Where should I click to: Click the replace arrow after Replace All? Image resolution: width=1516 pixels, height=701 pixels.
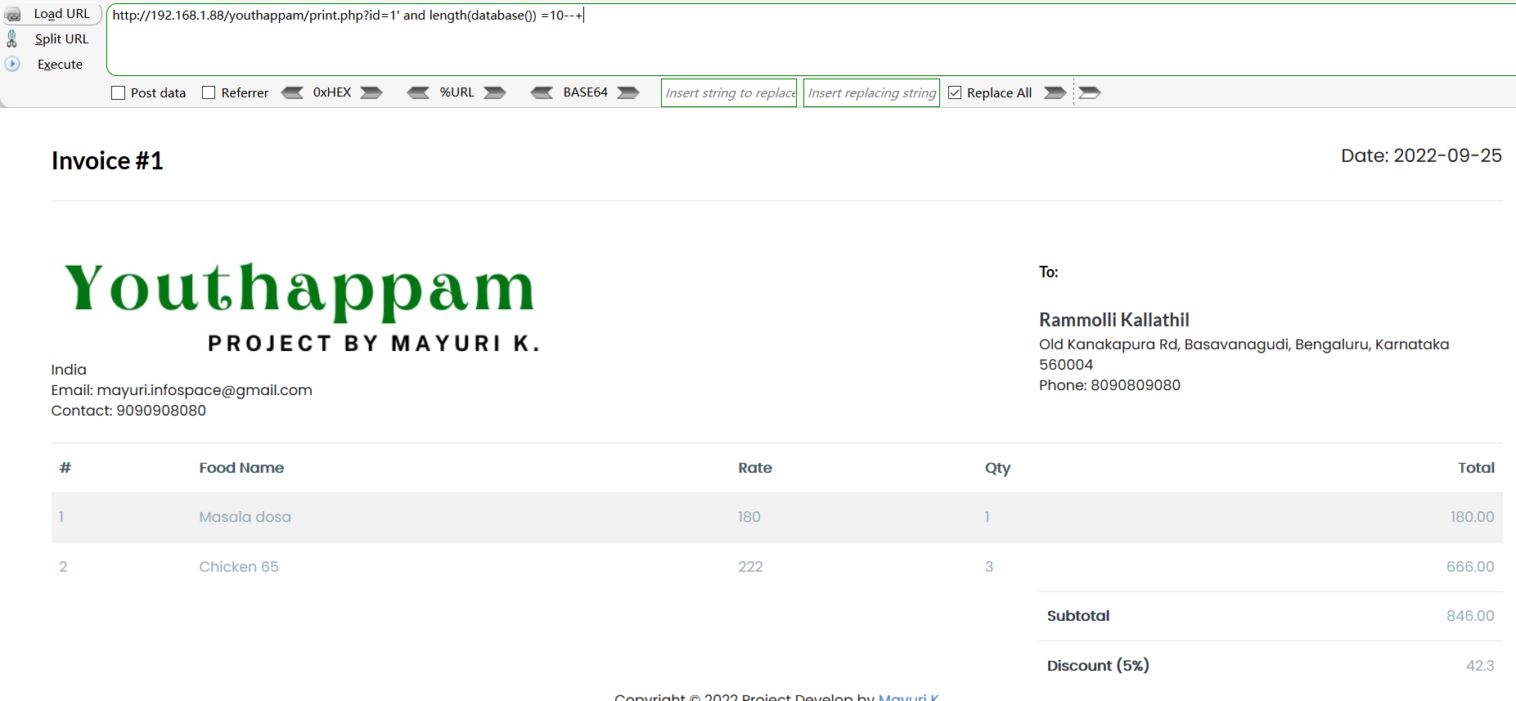(1055, 92)
